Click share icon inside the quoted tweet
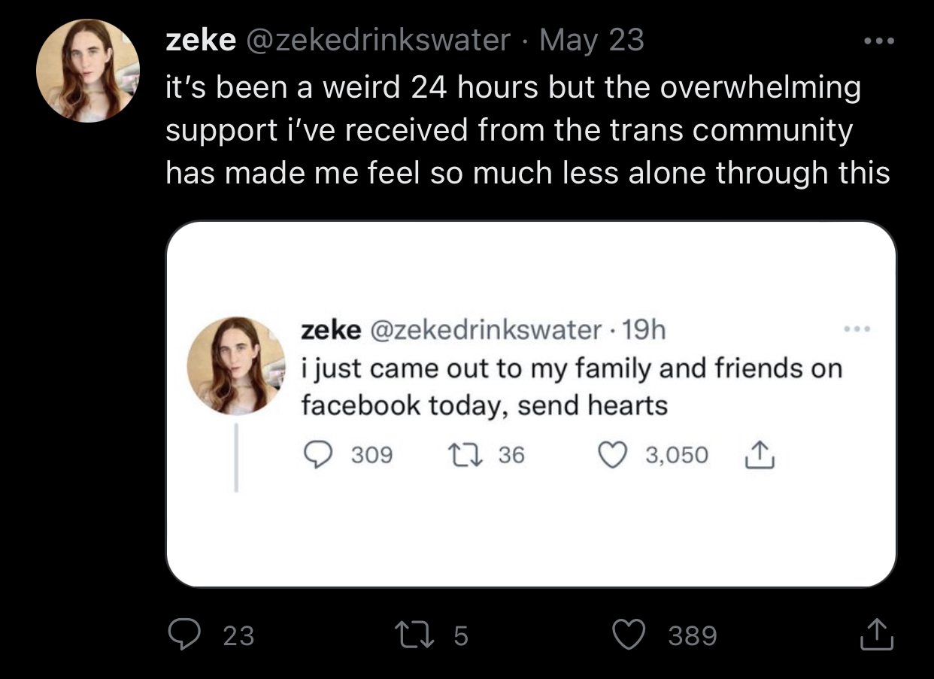This screenshot has height=679, width=934. pyautogui.click(x=760, y=454)
